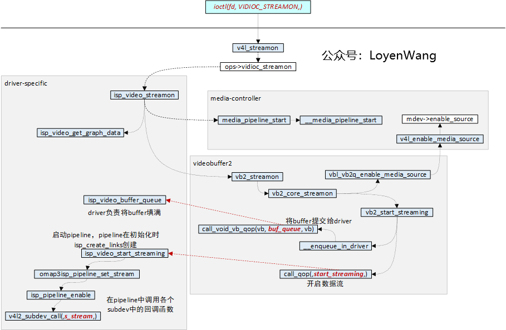Select the __media_pipeline_start node
The height and width of the screenshot is (330, 506).
[x=341, y=120]
